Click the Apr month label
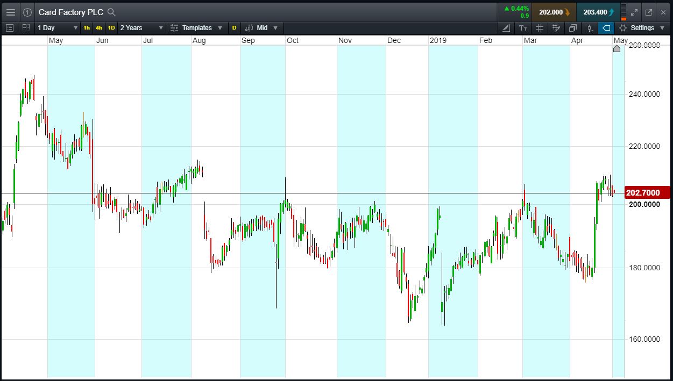The height and width of the screenshot is (381, 673). (577, 41)
